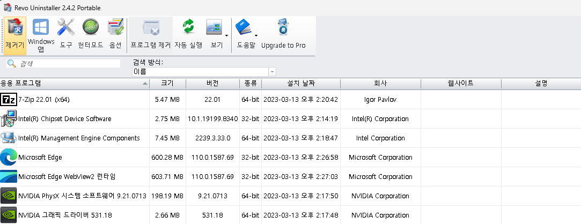Open the Windows 앱 toolbar icon

coord(41,27)
